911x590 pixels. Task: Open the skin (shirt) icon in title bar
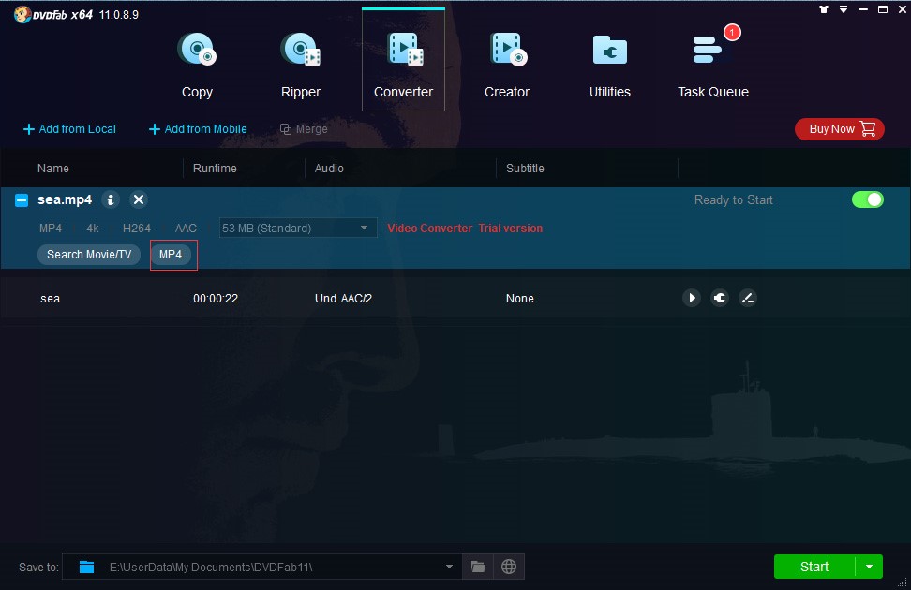coord(823,9)
